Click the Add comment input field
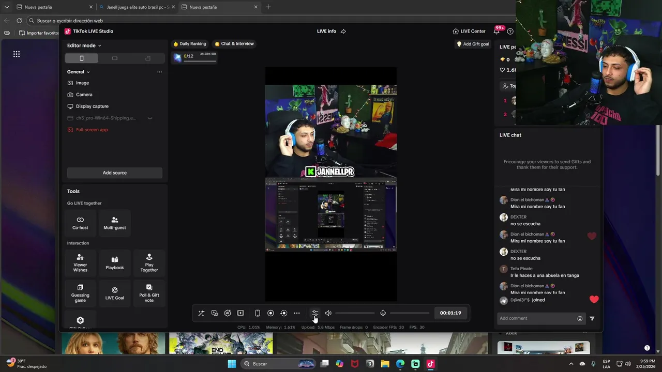The height and width of the screenshot is (372, 662). pos(537,318)
